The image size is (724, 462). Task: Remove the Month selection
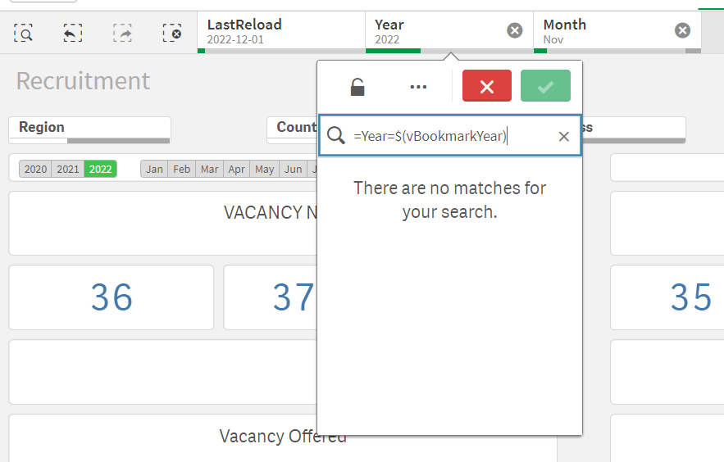tap(682, 30)
